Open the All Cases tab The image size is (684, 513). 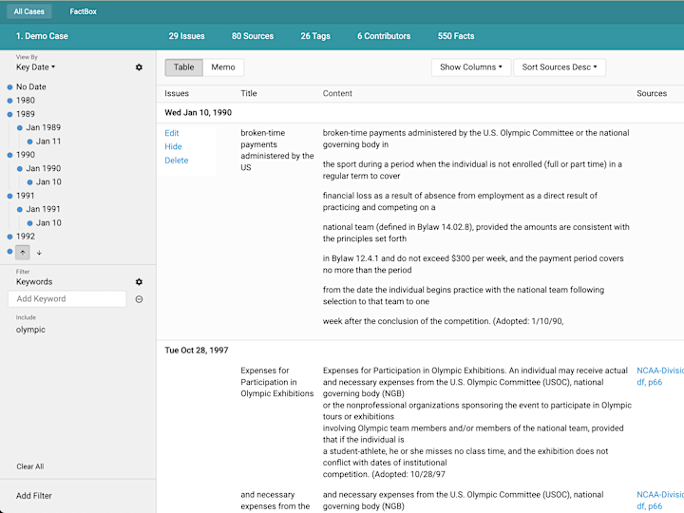pyautogui.click(x=28, y=11)
